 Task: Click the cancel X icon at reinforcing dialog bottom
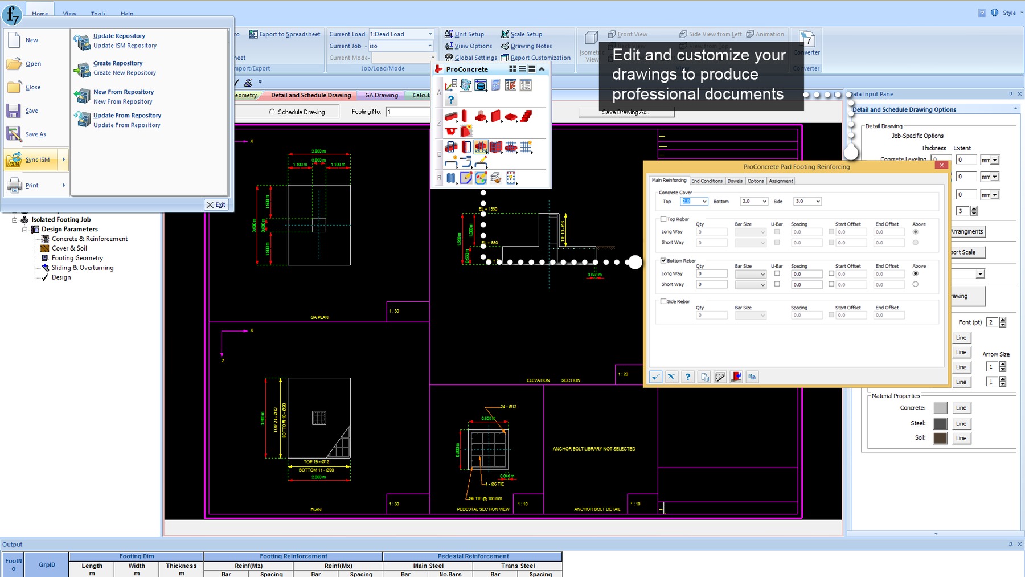click(x=671, y=377)
